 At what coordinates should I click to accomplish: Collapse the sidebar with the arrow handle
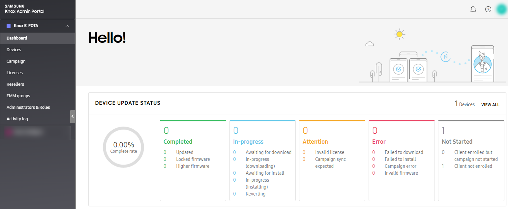pos(73,117)
